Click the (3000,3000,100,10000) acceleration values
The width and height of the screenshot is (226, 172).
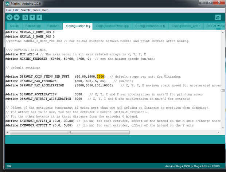point(94,85)
